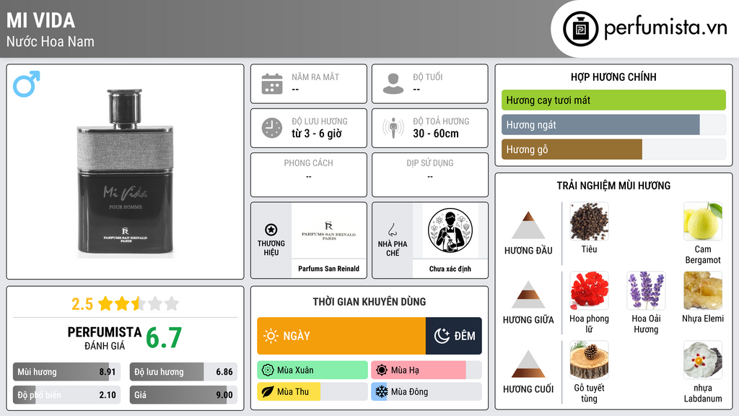739x416 pixels.
Task: Select the Đêm nighttime segment
Action: 453,336
